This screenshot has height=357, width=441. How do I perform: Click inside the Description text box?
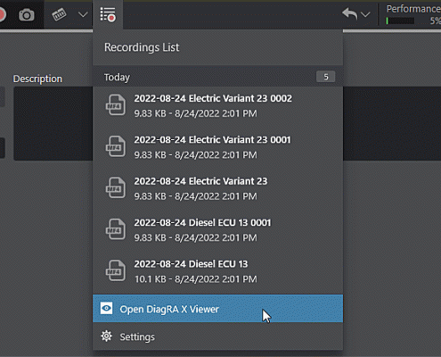point(53,123)
